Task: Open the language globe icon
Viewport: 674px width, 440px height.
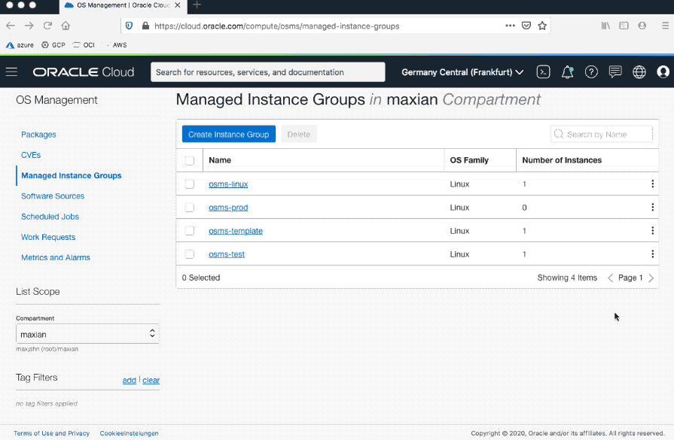Action: click(x=639, y=72)
